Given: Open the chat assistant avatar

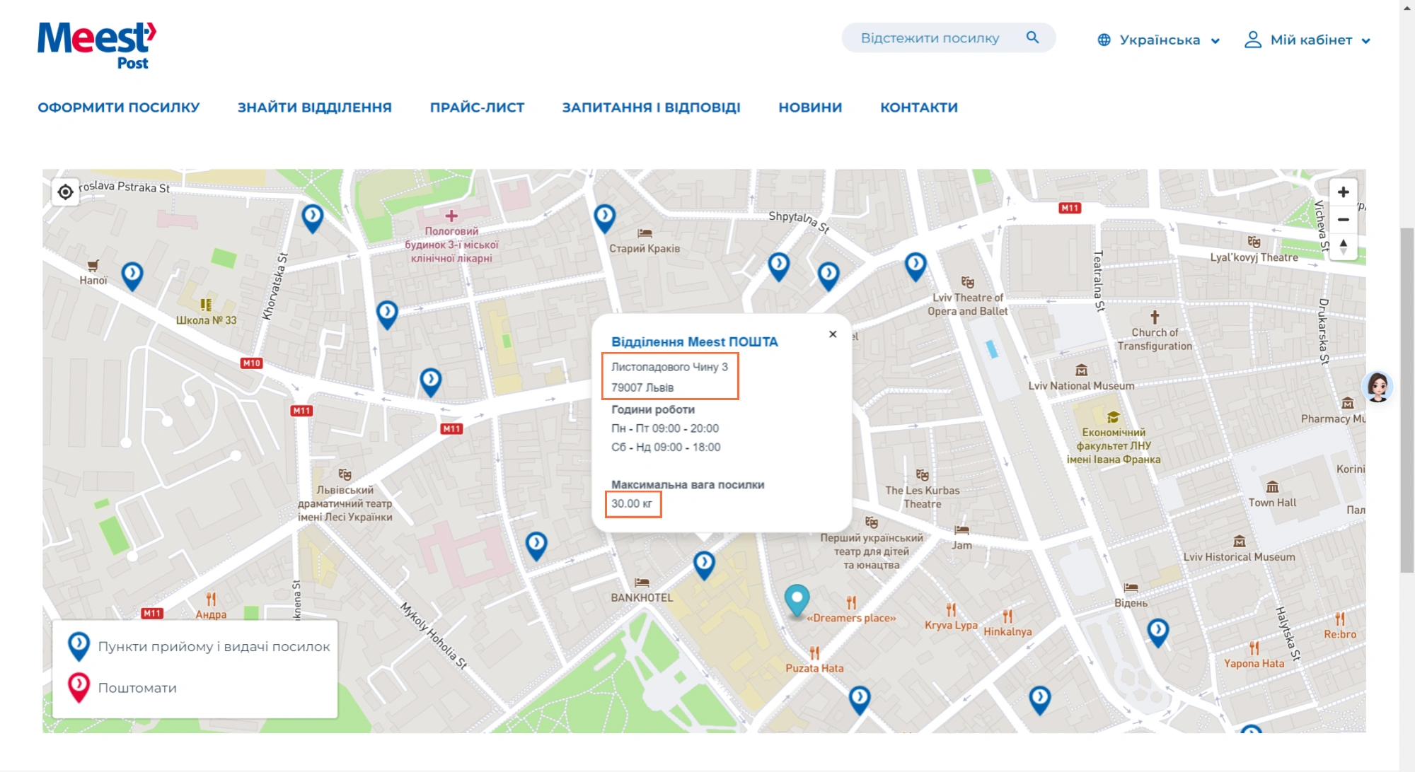Looking at the screenshot, I should pos(1378,387).
